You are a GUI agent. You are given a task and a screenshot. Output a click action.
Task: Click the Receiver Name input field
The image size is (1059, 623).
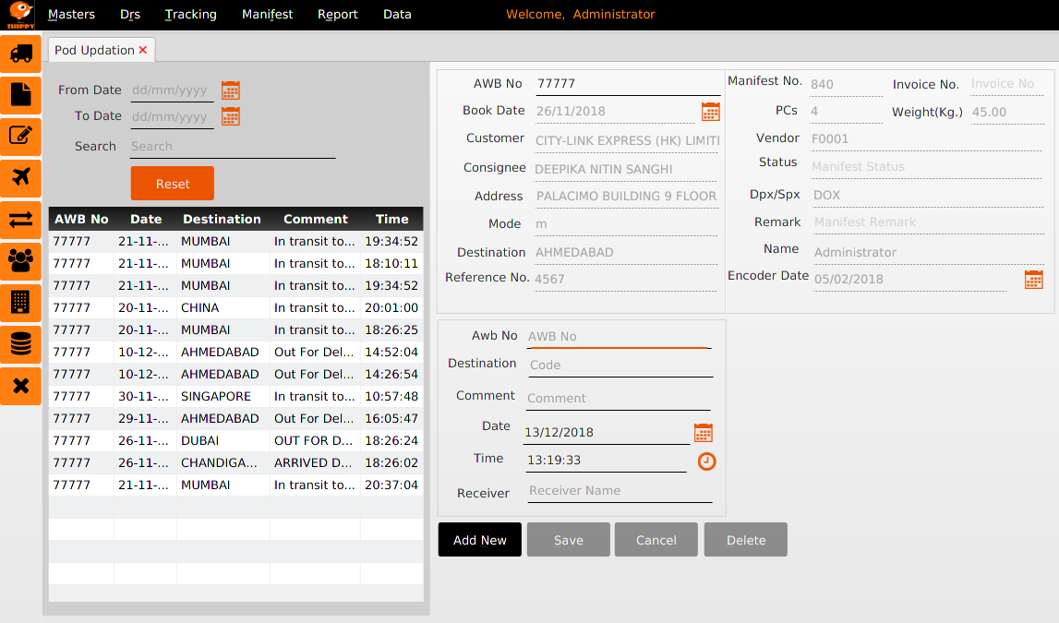[620, 491]
